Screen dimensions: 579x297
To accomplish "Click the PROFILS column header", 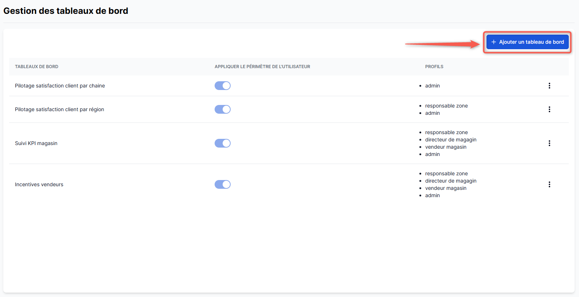I will 434,67.
